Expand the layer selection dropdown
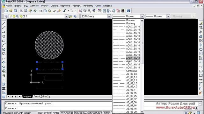204x114 pixels. tap(66, 16)
